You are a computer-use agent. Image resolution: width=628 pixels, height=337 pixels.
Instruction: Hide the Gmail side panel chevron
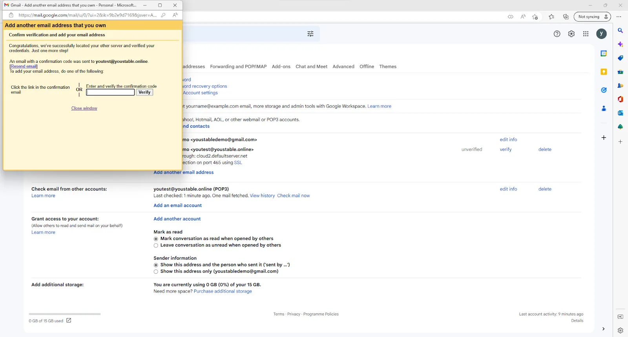coord(603,329)
